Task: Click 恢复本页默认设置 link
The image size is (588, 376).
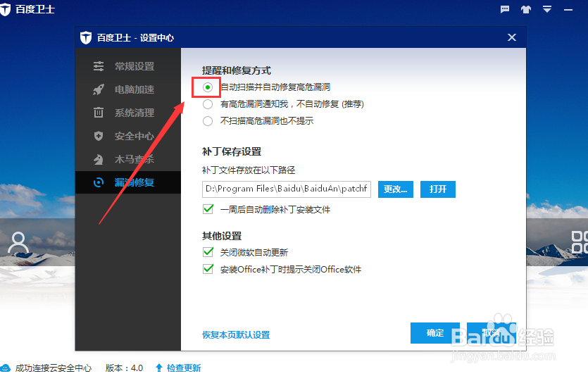Action: (236, 334)
